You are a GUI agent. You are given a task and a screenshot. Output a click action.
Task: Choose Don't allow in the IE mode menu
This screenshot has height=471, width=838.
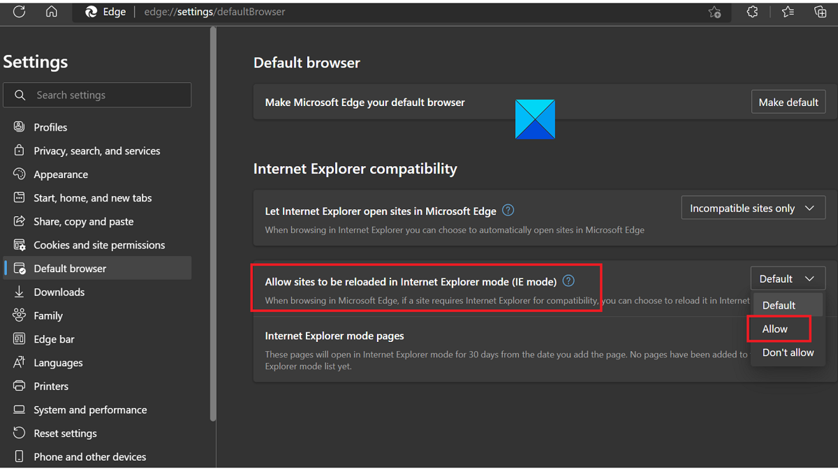787,352
